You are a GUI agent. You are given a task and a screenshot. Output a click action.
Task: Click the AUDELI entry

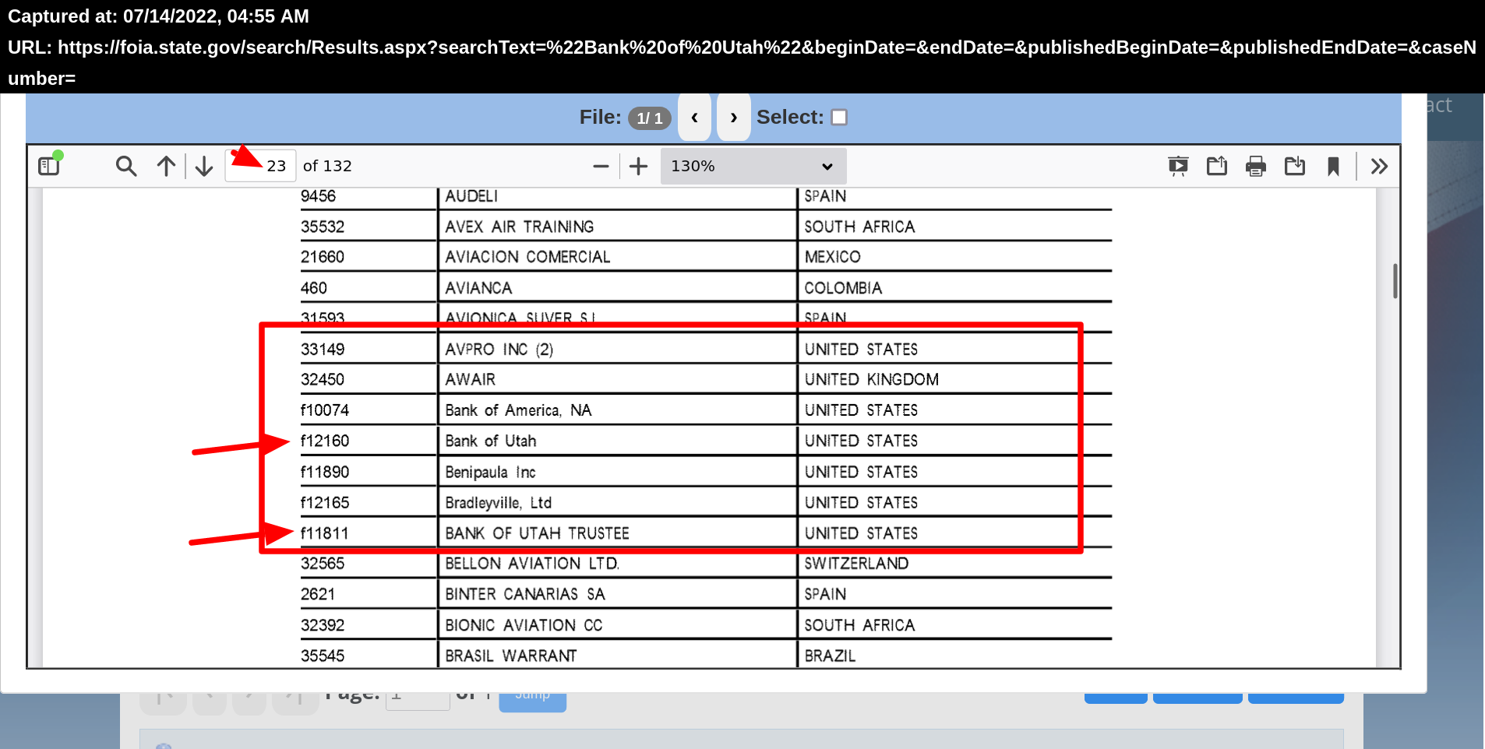pyautogui.click(x=471, y=196)
